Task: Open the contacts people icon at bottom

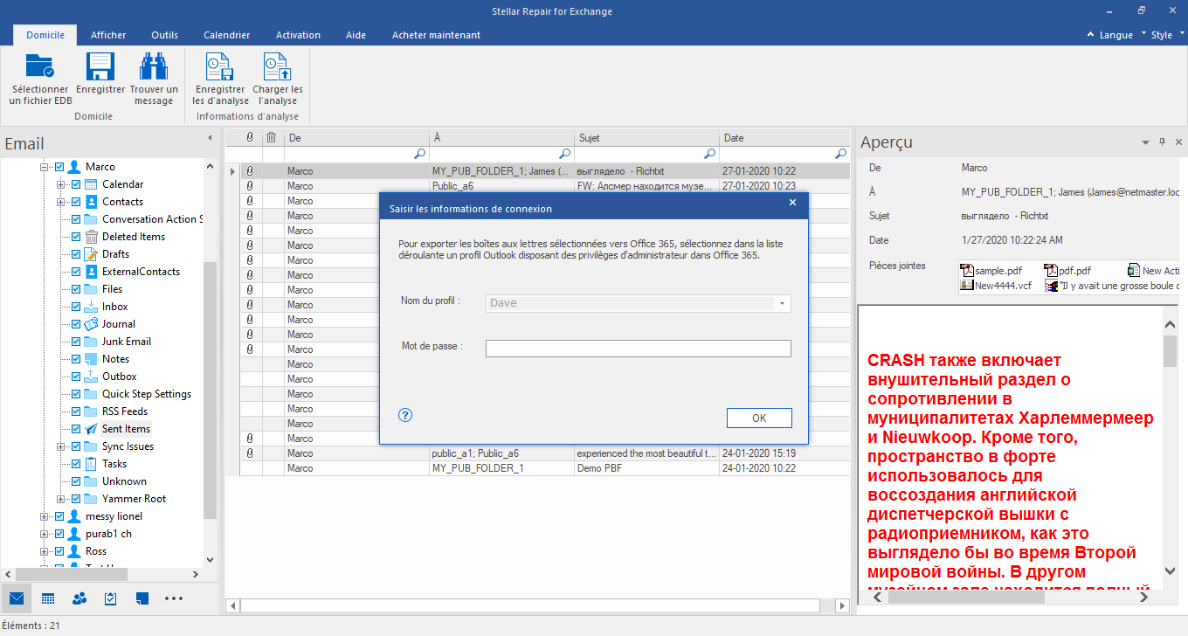Action: click(x=79, y=598)
